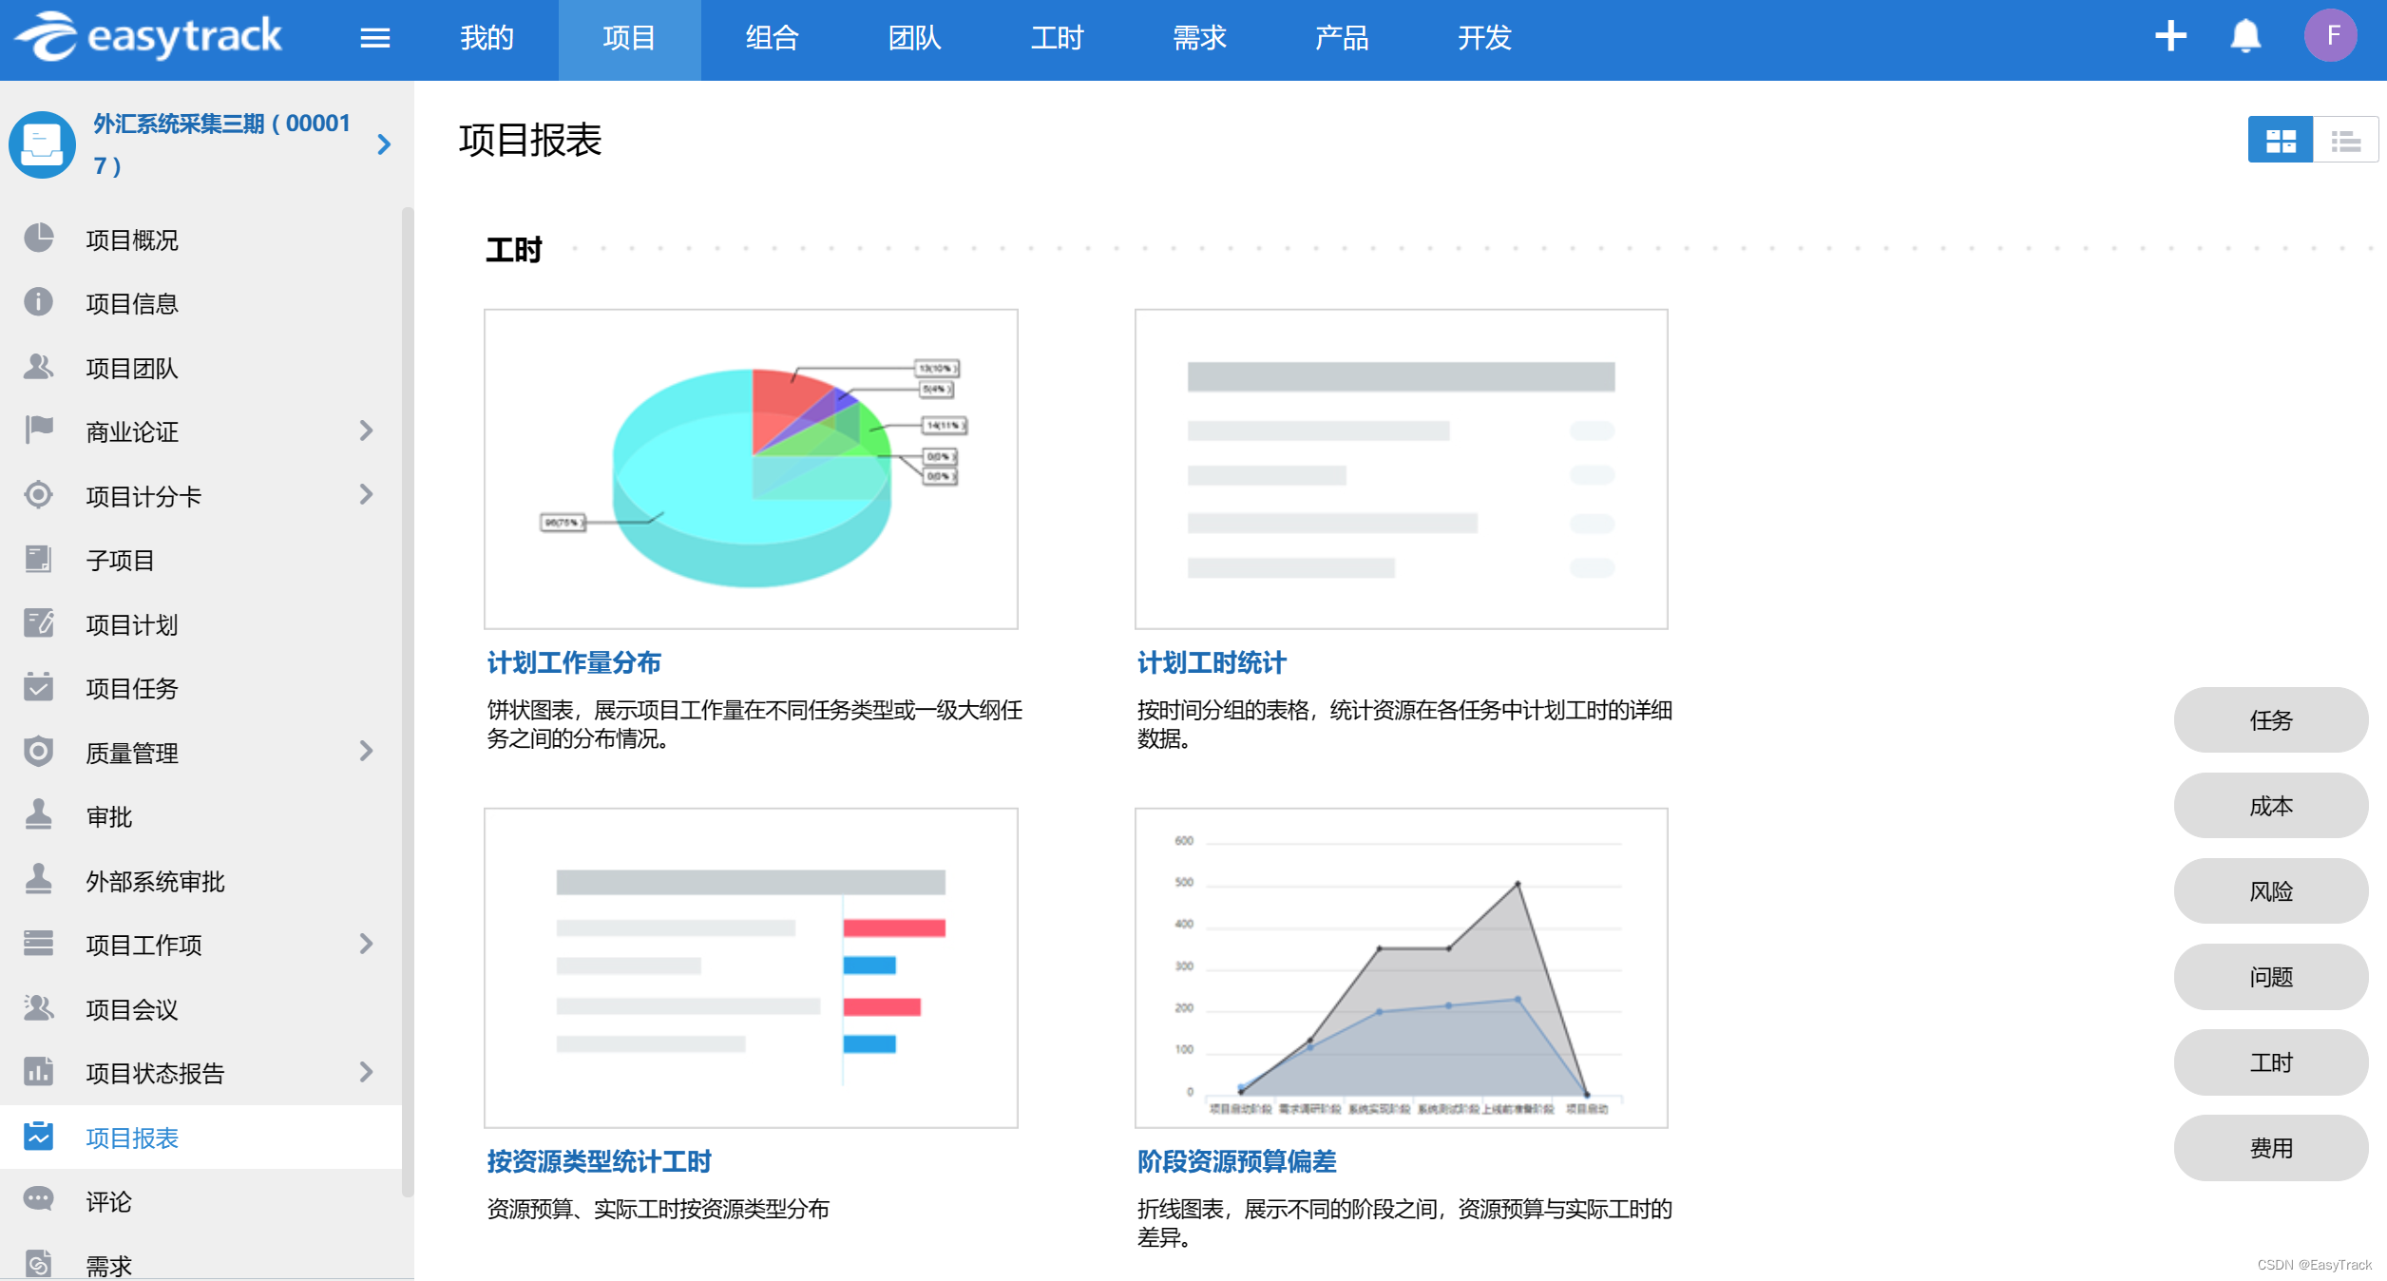
Task: Open the 计划工作量分布 report link
Action: pos(573,662)
